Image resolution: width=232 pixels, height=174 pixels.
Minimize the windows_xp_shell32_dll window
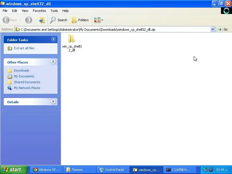click(215, 3)
